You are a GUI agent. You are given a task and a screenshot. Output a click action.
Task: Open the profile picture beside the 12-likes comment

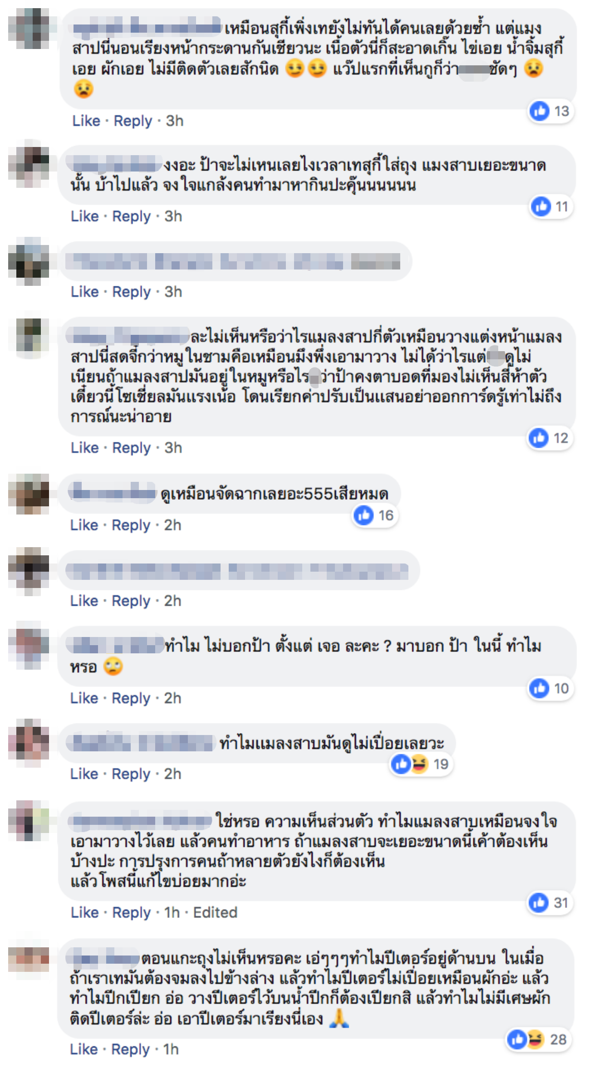[29, 338]
